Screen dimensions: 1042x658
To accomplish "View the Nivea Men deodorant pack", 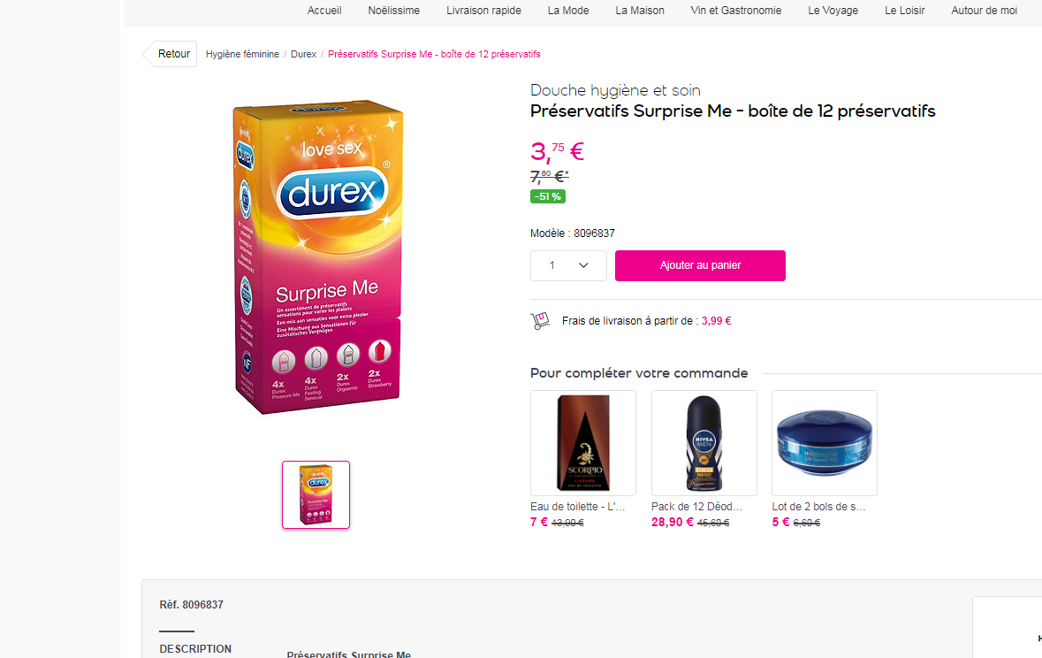I will tap(704, 442).
